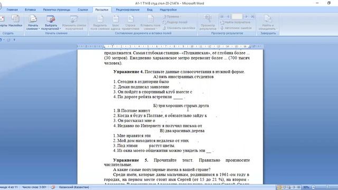
Task: Click the right indent marker on ruler
Action: click(x=250, y=47)
